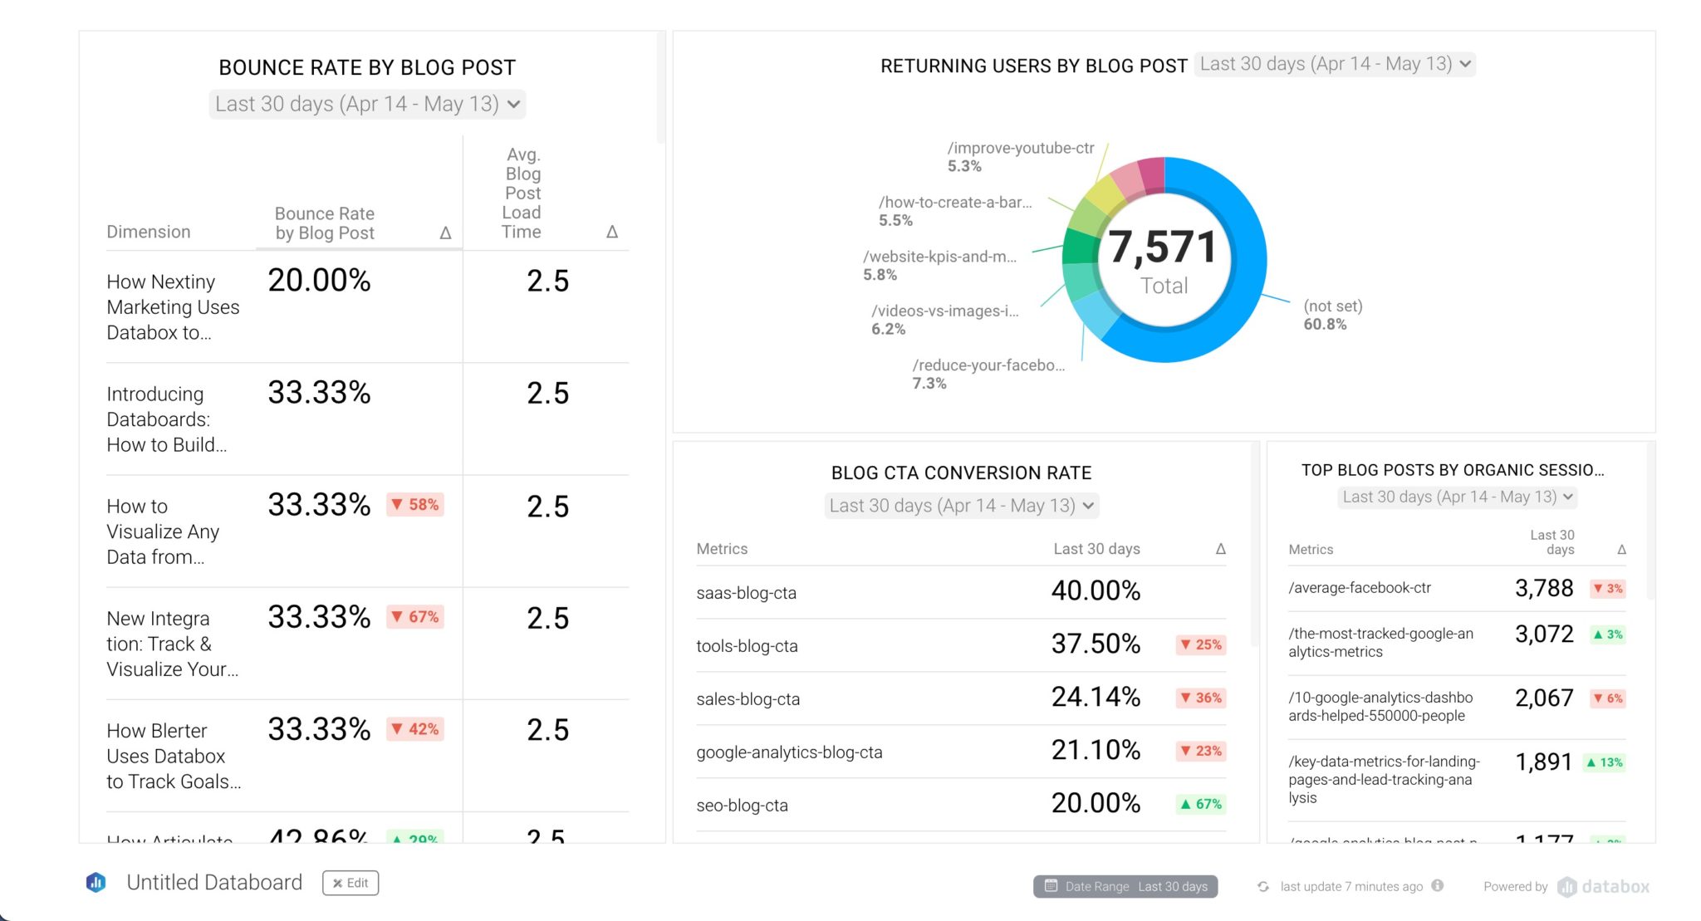
Task: Click the Databox logo icon beside Untitled Databoard
Action: click(x=96, y=882)
